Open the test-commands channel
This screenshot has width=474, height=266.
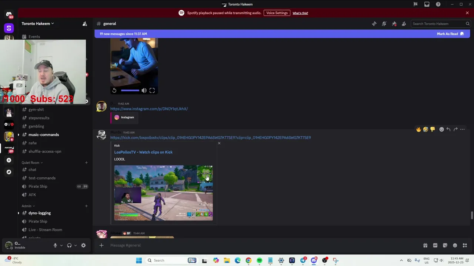pyautogui.click(x=42, y=178)
